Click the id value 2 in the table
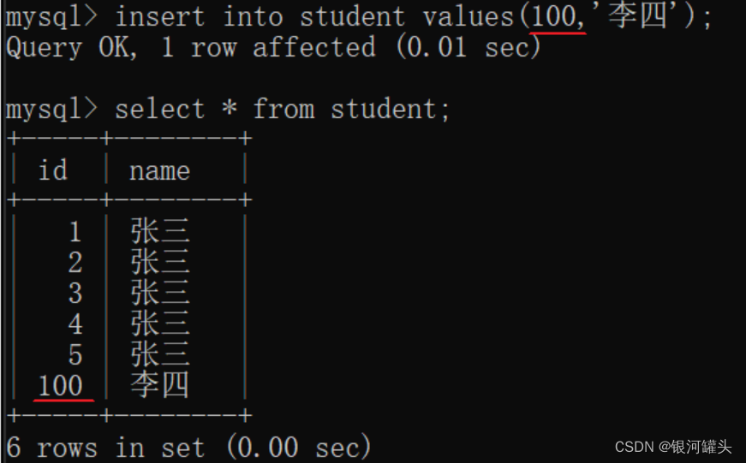Image resolution: width=746 pixels, height=463 pixels. pyautogui.click(x=75, y=263)
